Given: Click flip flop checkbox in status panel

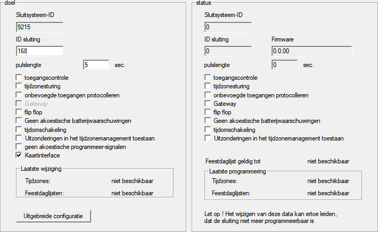Looking at the screenshot, I should [x=208, y=112].
